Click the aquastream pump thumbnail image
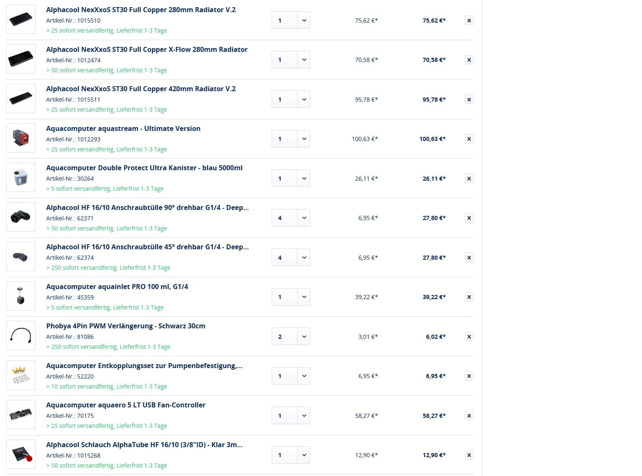The image size is (642, 476). (21, 138)
